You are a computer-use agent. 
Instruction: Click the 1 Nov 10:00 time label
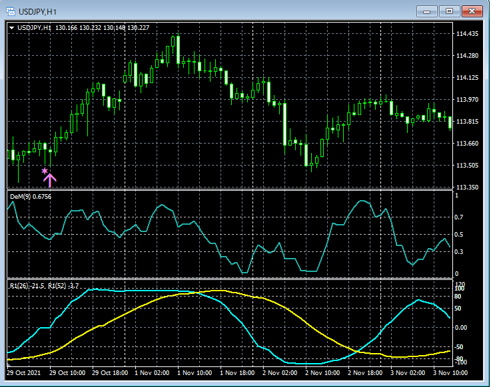tap(193, 373)
